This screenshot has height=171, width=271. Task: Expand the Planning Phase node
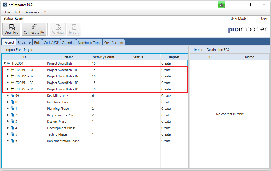[x=8, y=108]
